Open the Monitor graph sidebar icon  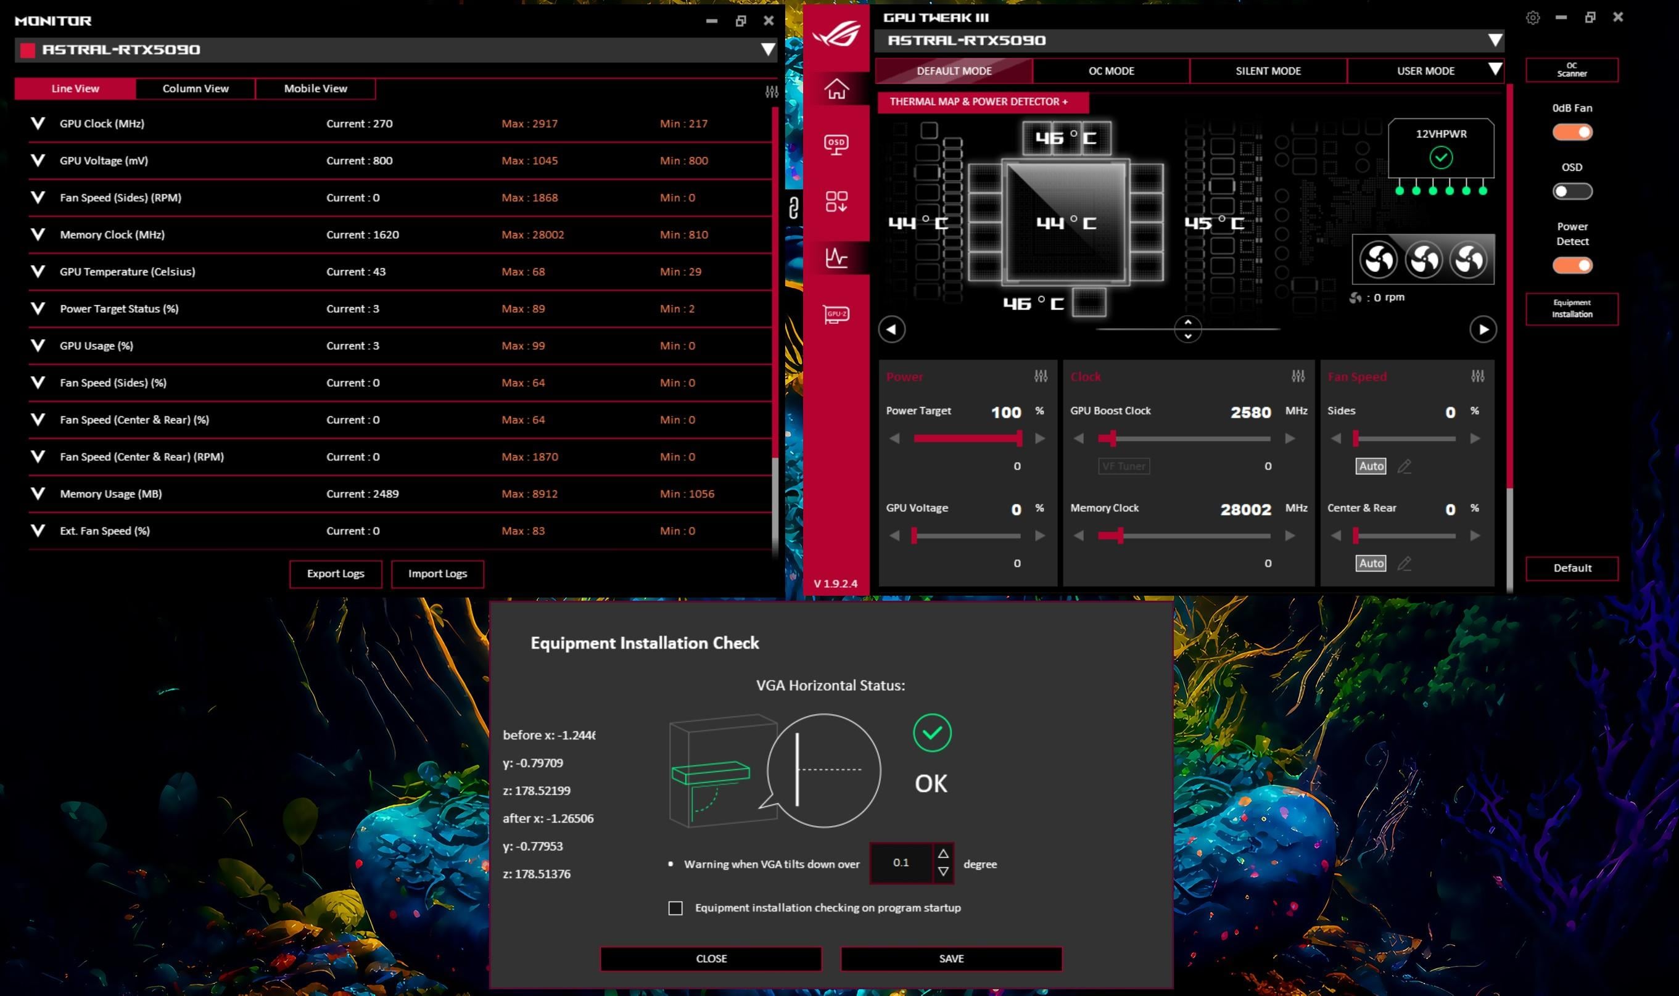[x=836, y=258]
